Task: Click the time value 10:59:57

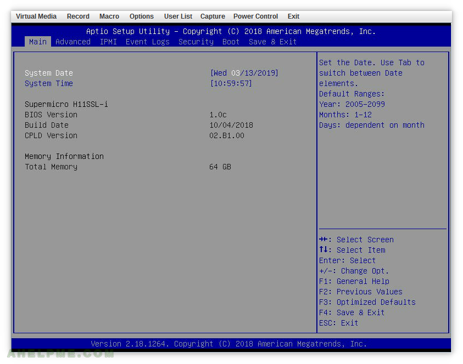Action: pyautogui.click(x=231, y=83)
